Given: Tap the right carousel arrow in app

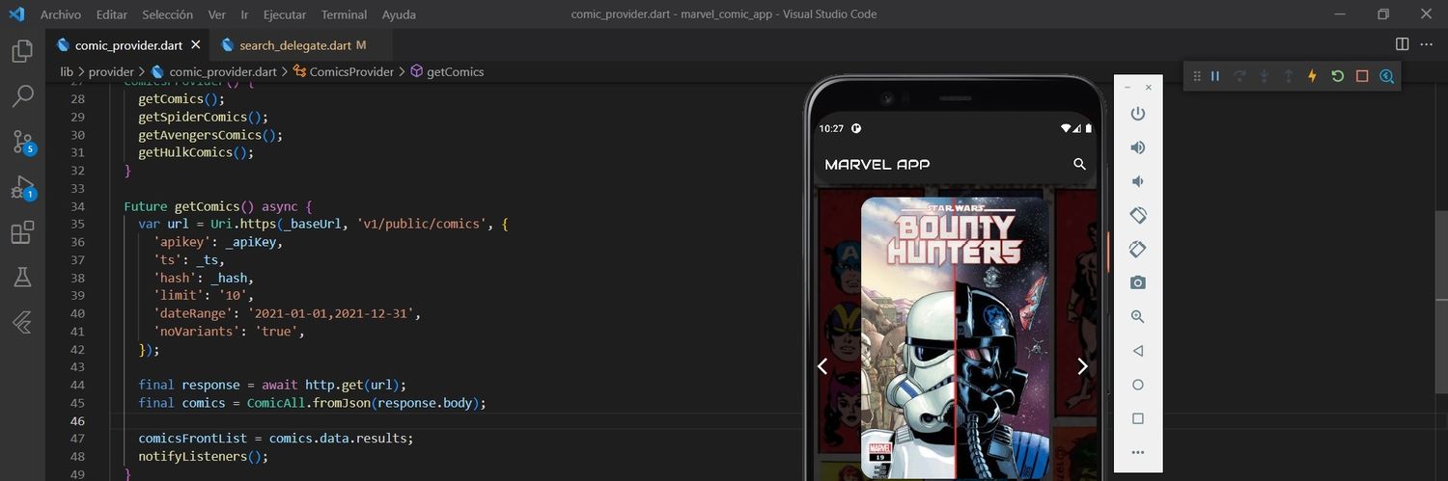Looking at the screenshot, I should coord(1082,366).
